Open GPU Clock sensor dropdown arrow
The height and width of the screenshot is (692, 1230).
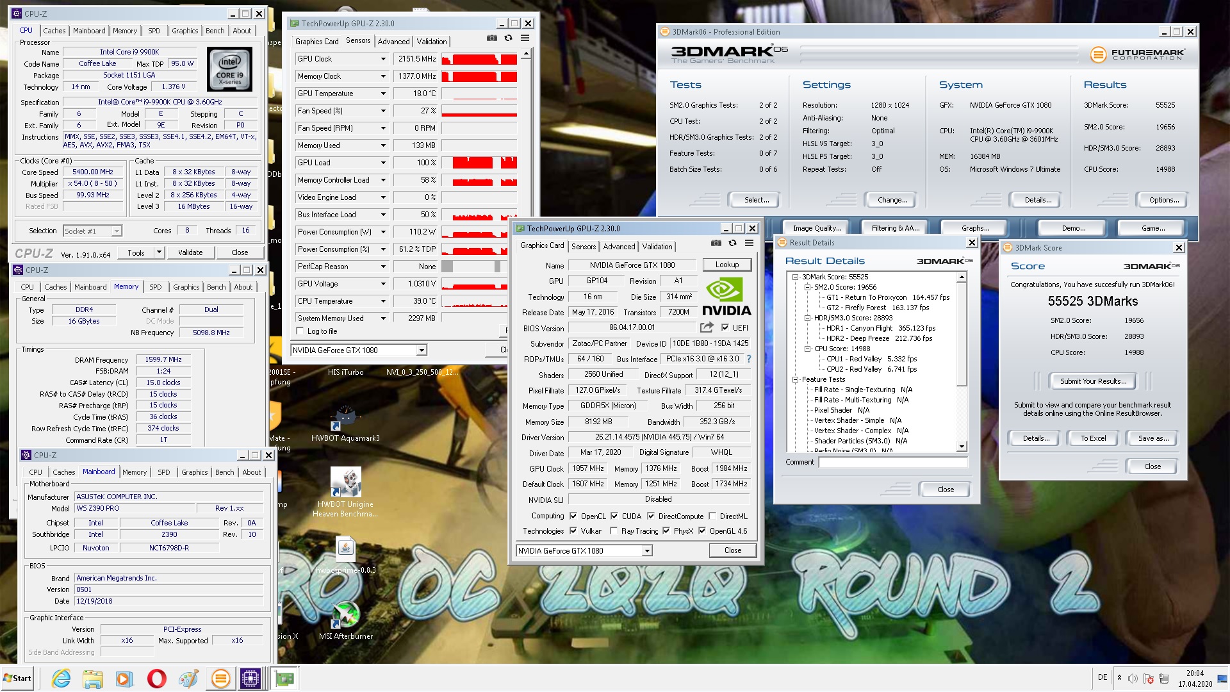pyautogui.click(x=383, y=59)
